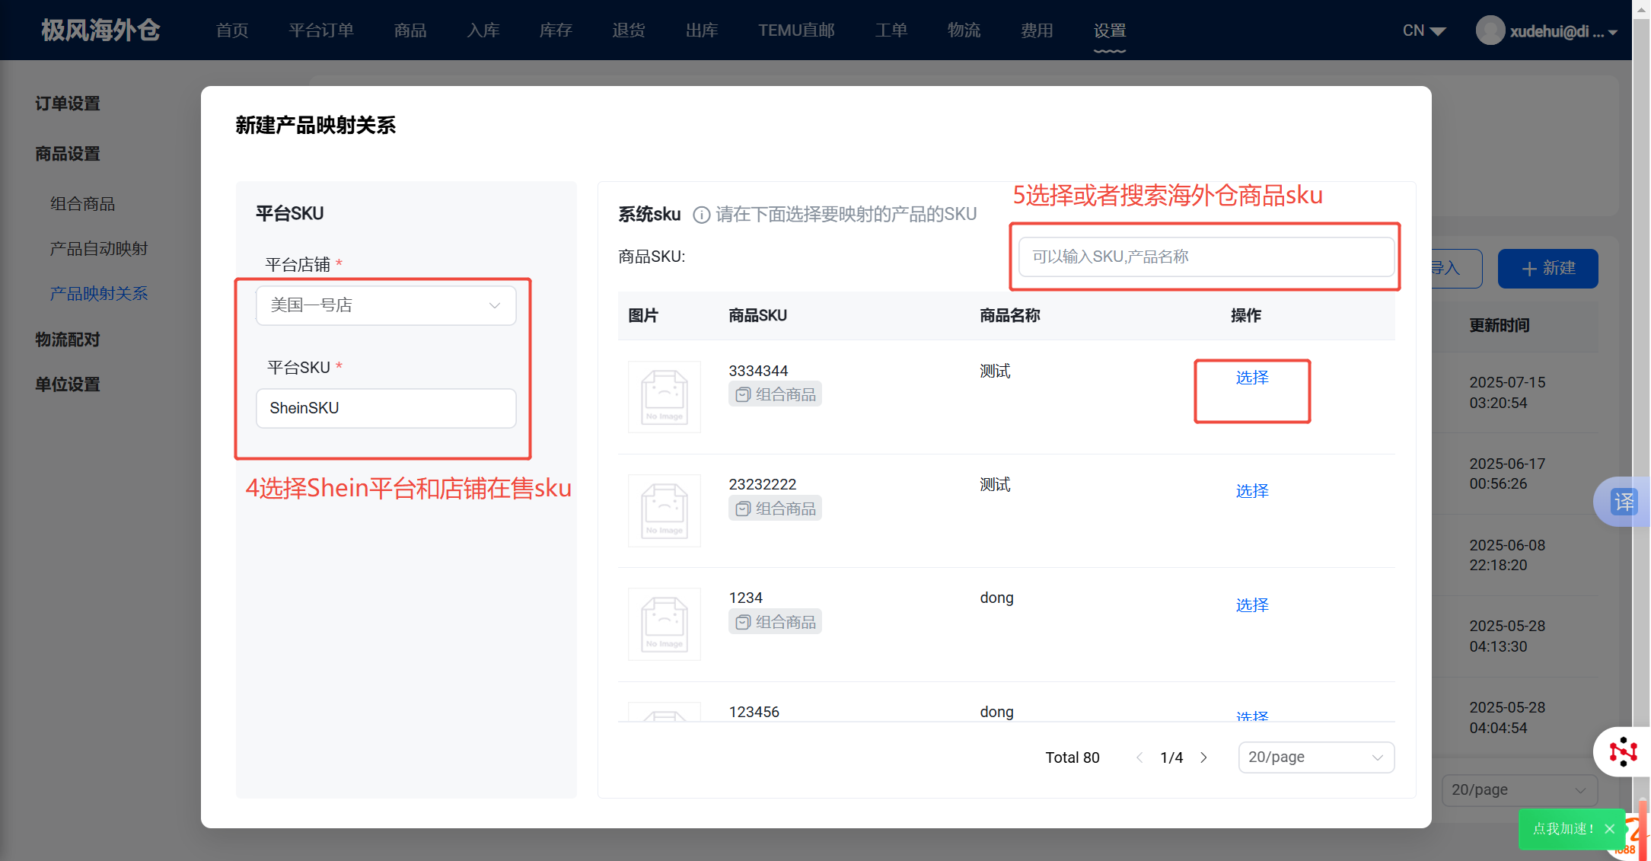Image resolution: width=1651 pixels, height=861 pixels.
Task: Open the 入库 nav menu
Action: point(483,30)
